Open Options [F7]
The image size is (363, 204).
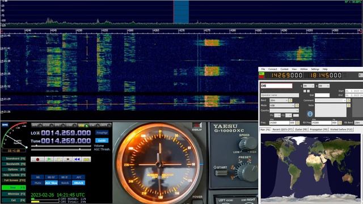[x=14, y=169]
